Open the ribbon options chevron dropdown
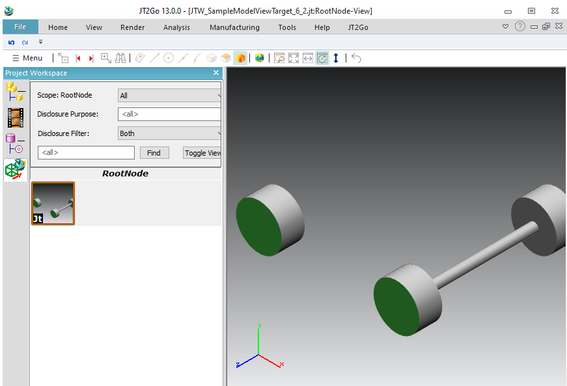This screenshot has height=386, width=567. click(506, 26)
